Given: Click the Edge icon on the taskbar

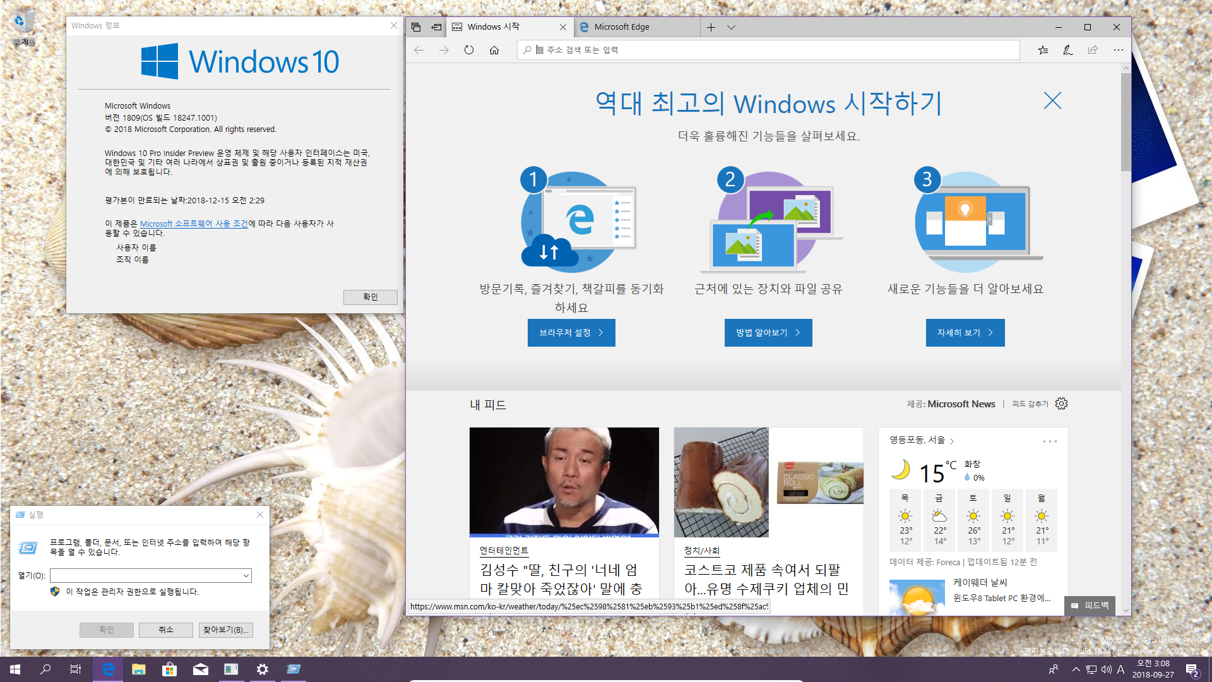Looking at the screenshot, I should [x=108, y=669].
